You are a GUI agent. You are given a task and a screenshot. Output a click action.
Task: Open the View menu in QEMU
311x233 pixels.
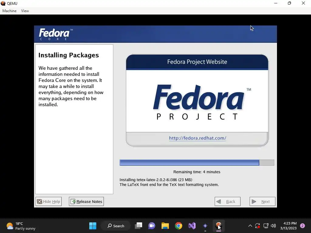25,11
